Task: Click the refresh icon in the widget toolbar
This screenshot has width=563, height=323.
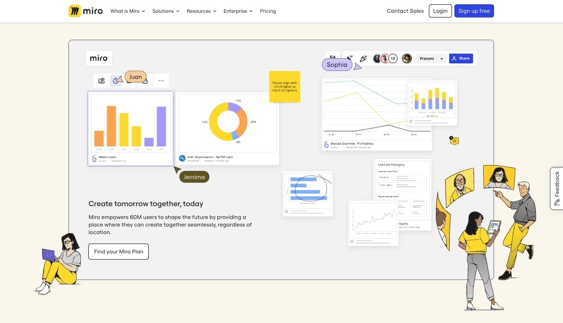Action: click(115, 81)
